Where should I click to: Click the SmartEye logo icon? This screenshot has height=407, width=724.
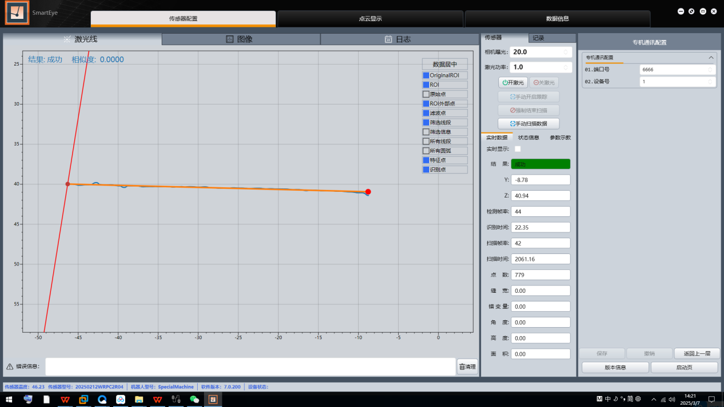pos(17,13)
